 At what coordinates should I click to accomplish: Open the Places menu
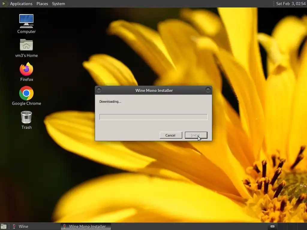tap(42, 4)
